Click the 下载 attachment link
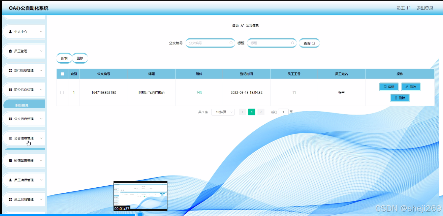 click(x=199, y=93)
